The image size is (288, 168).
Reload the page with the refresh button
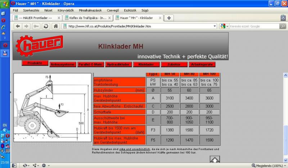tap(46, 26)
